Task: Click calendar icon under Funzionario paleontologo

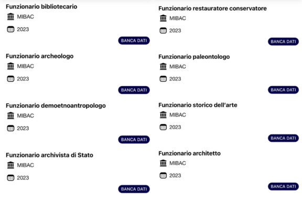Action: click(x=163, y=79)
